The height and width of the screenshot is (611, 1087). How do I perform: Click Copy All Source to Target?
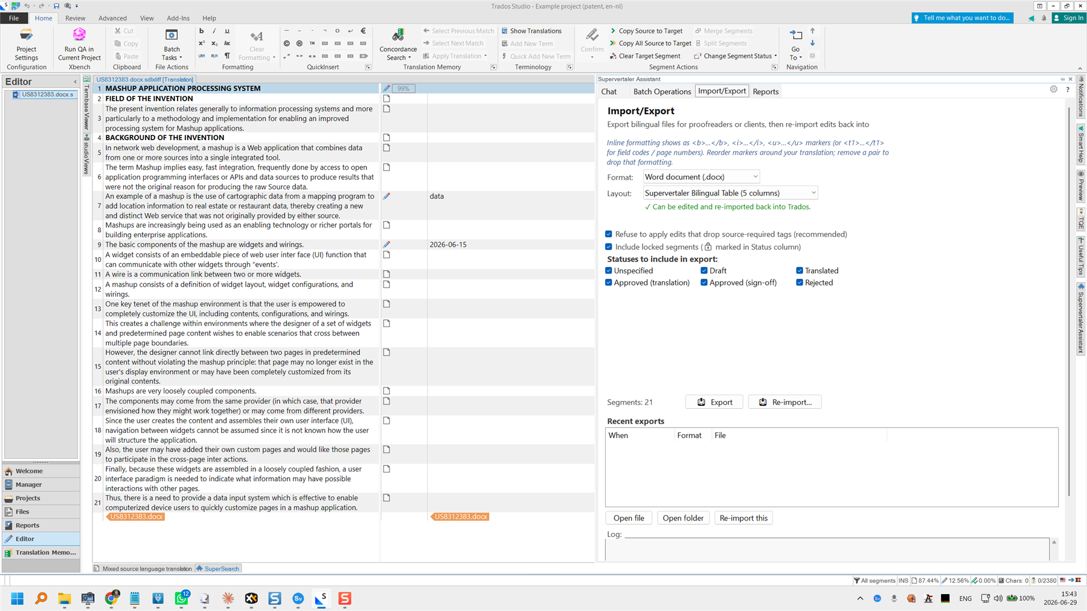point(650,43)
